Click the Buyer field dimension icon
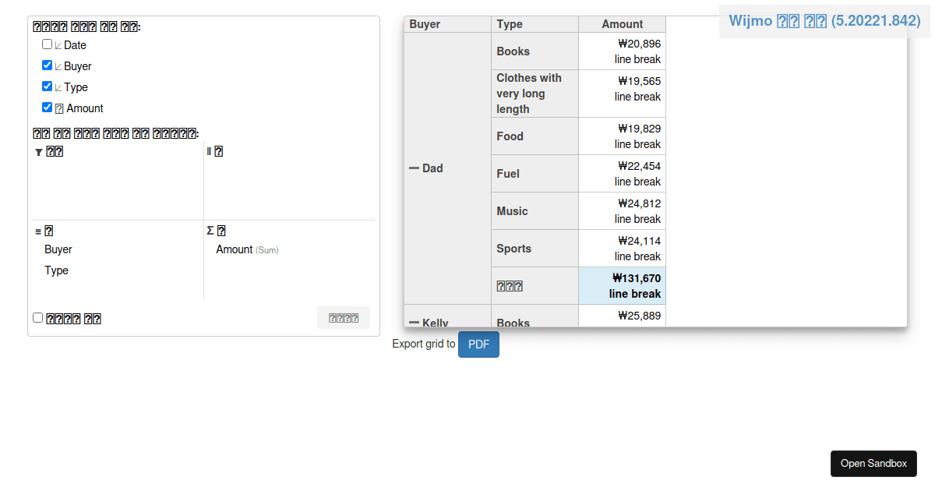Image resolution: width=935 pixels, height=491 pixels. pos(58,67)
